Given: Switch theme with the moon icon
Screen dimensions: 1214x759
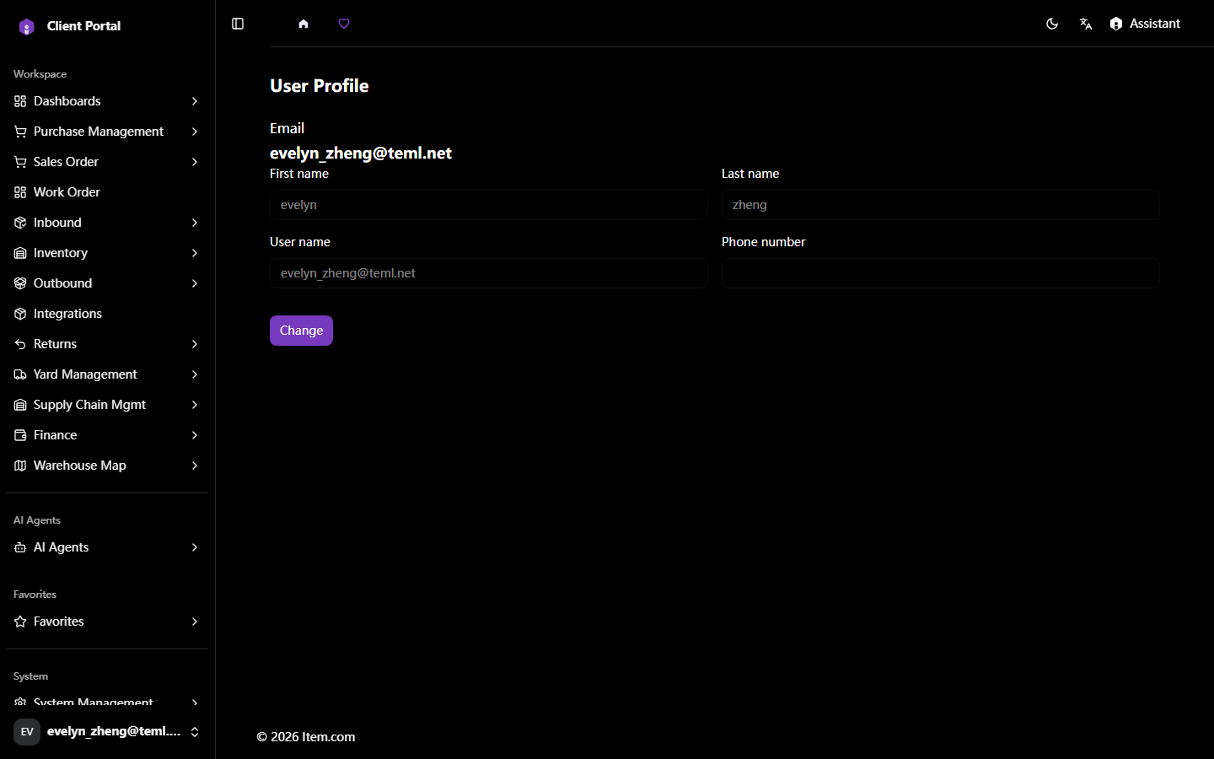Looking at the screenshot, I should click(1052, 24).
